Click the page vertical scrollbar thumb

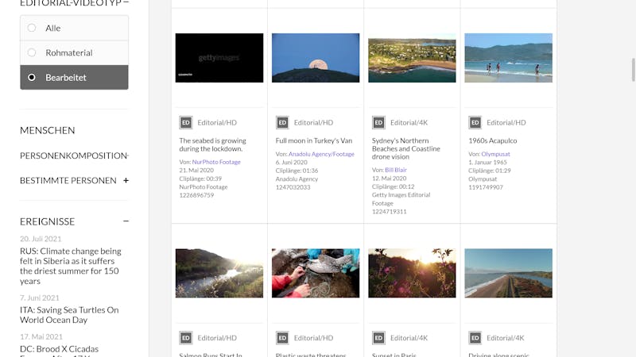[x=633, y=70]
